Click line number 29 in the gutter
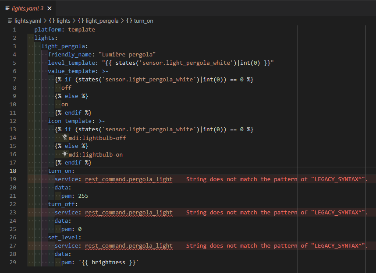This screenshot has height=273, width=376. point(13,262)
